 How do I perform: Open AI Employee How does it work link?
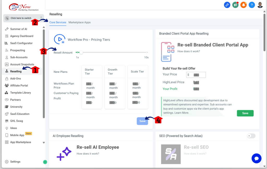tap(88, 154)
